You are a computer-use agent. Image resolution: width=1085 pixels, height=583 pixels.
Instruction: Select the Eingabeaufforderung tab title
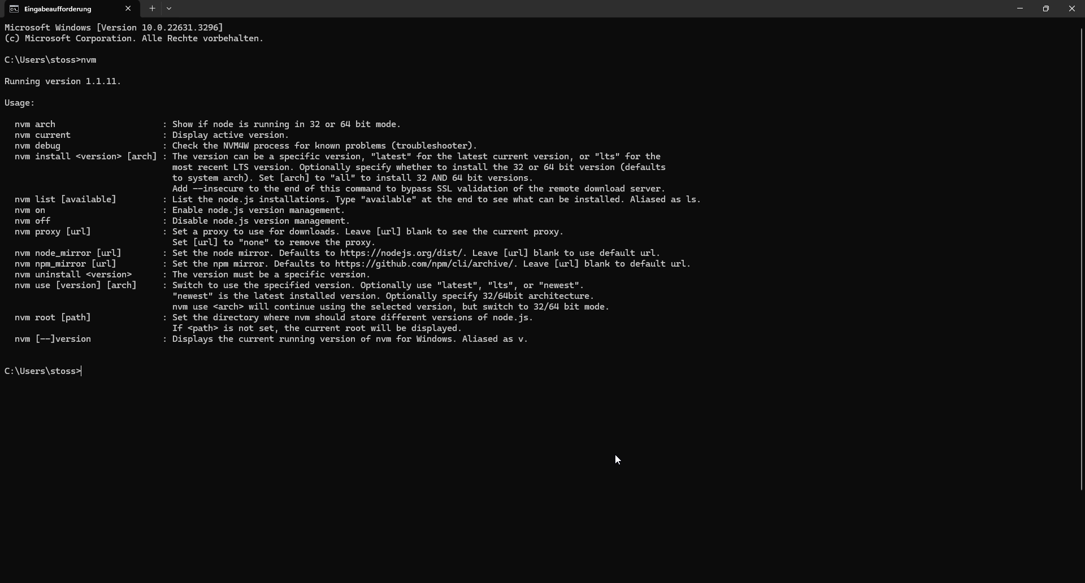pos(58,9)
